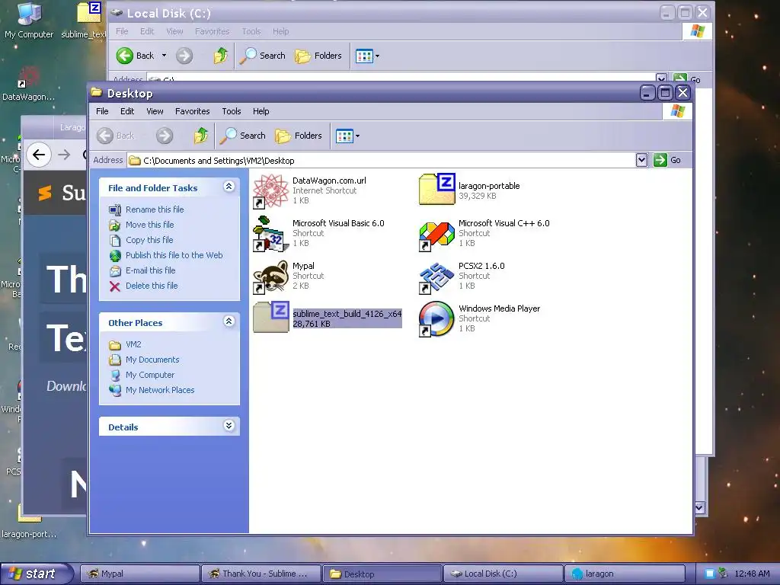Click the Forward arrow in Local Disk (C:) window
The height and width of the screenshot is (585, 780).
[184, 56]
